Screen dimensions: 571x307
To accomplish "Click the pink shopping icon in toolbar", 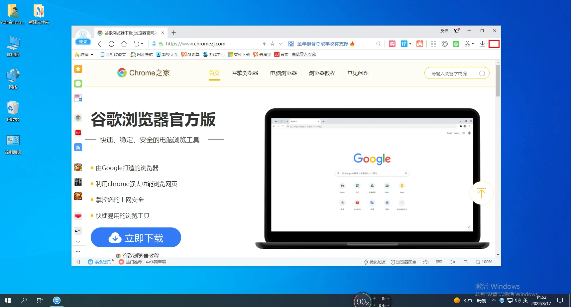I will [x=392, y=44].
